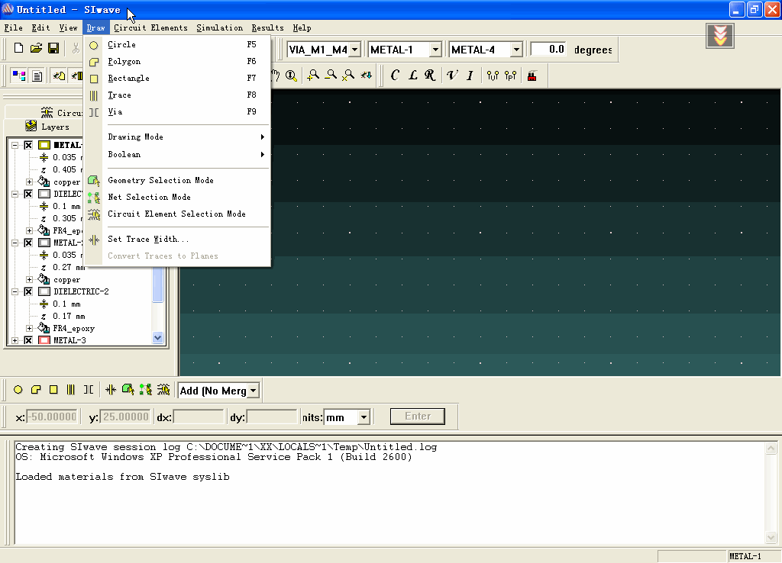Choose Polygon from the Draw menu

[x=177, y=61]
